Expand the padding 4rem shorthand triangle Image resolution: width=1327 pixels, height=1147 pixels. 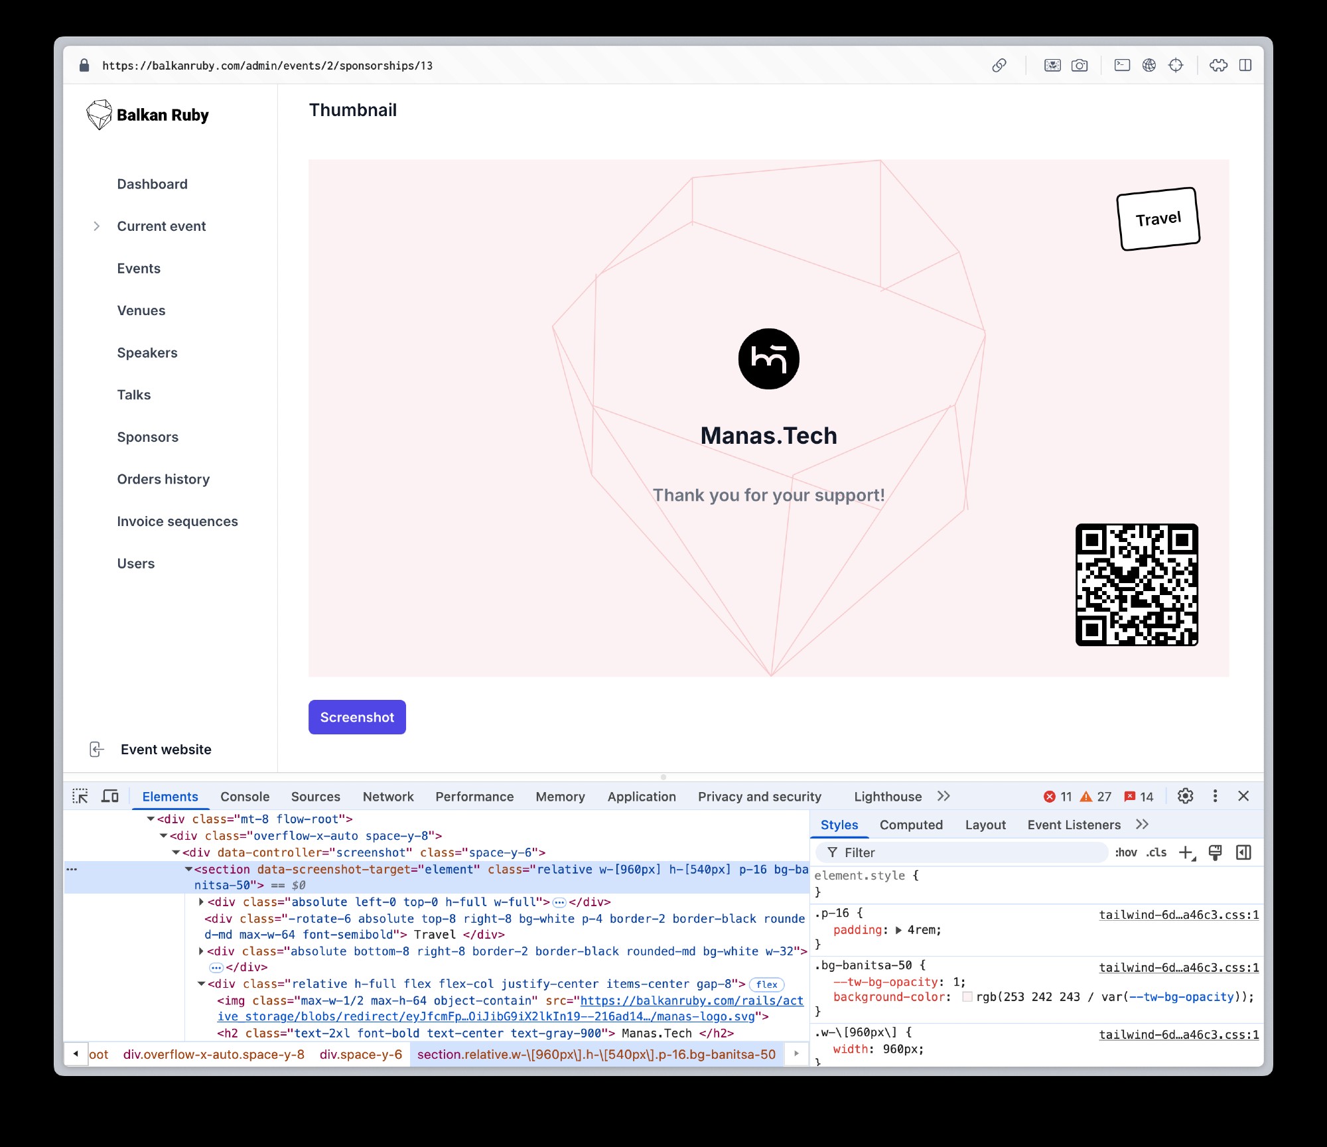click(x=898, y=930)
